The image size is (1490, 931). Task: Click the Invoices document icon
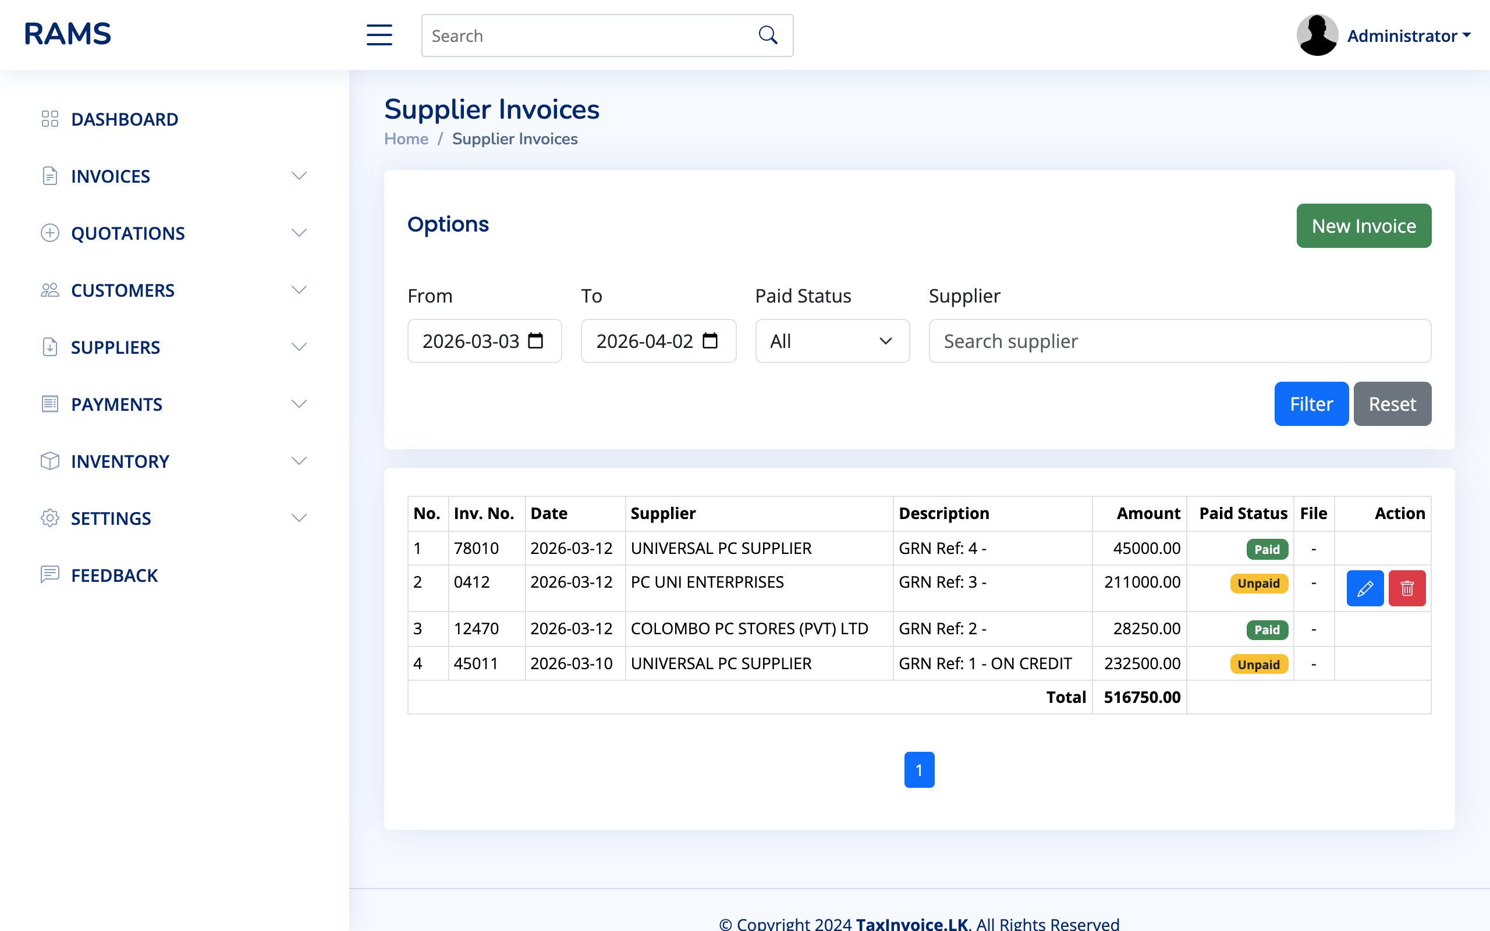pyautogui.click(x=50, y=176)
